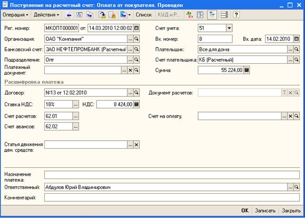The height and width of the screenshot is (218, 305).
Task: Click the OK button
Action: 245,210
